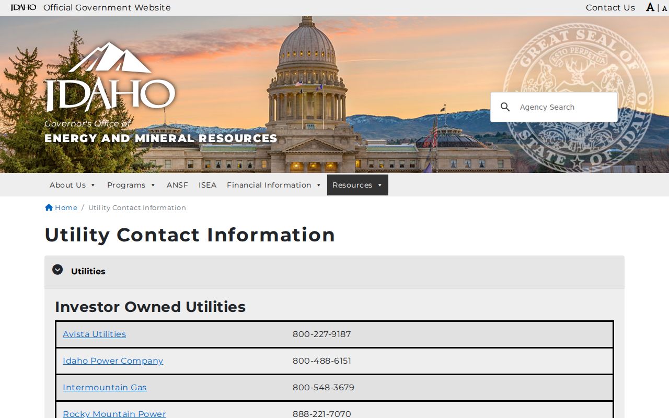Click the Utility Contact Information breadcrumb text
Screen dimensions: 669x418
coord(137,208)
